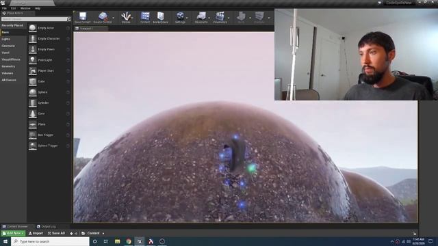The width and height of the screenshot is (438, 246).
Task: Select the Player Start icon
Action: tap(33, 71)
